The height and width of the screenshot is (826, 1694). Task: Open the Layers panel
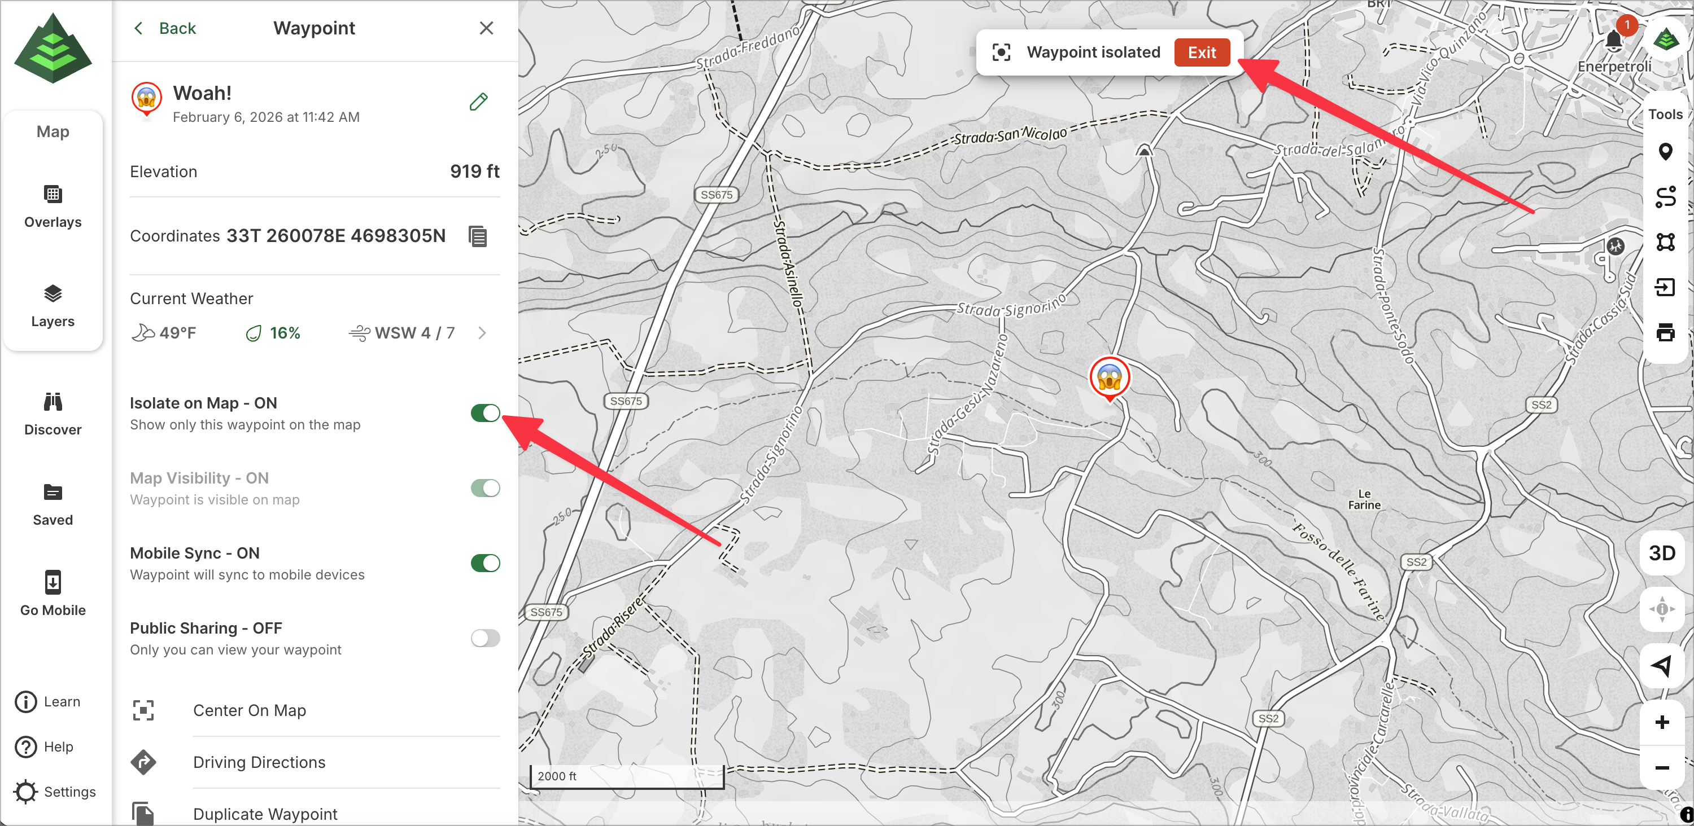point(53,306)
